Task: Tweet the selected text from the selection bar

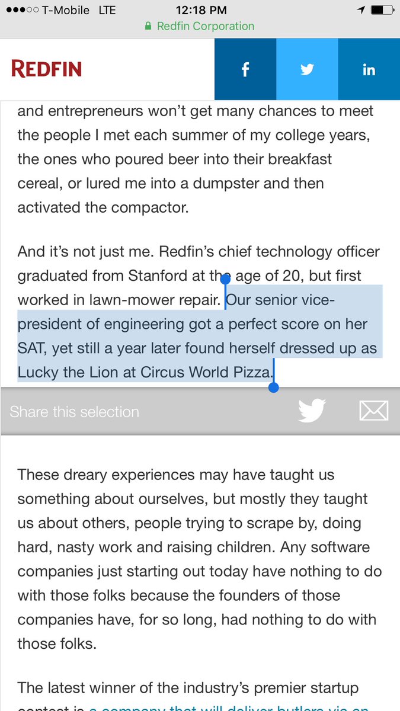Action: pyautogui.click(x=312, y=411)
